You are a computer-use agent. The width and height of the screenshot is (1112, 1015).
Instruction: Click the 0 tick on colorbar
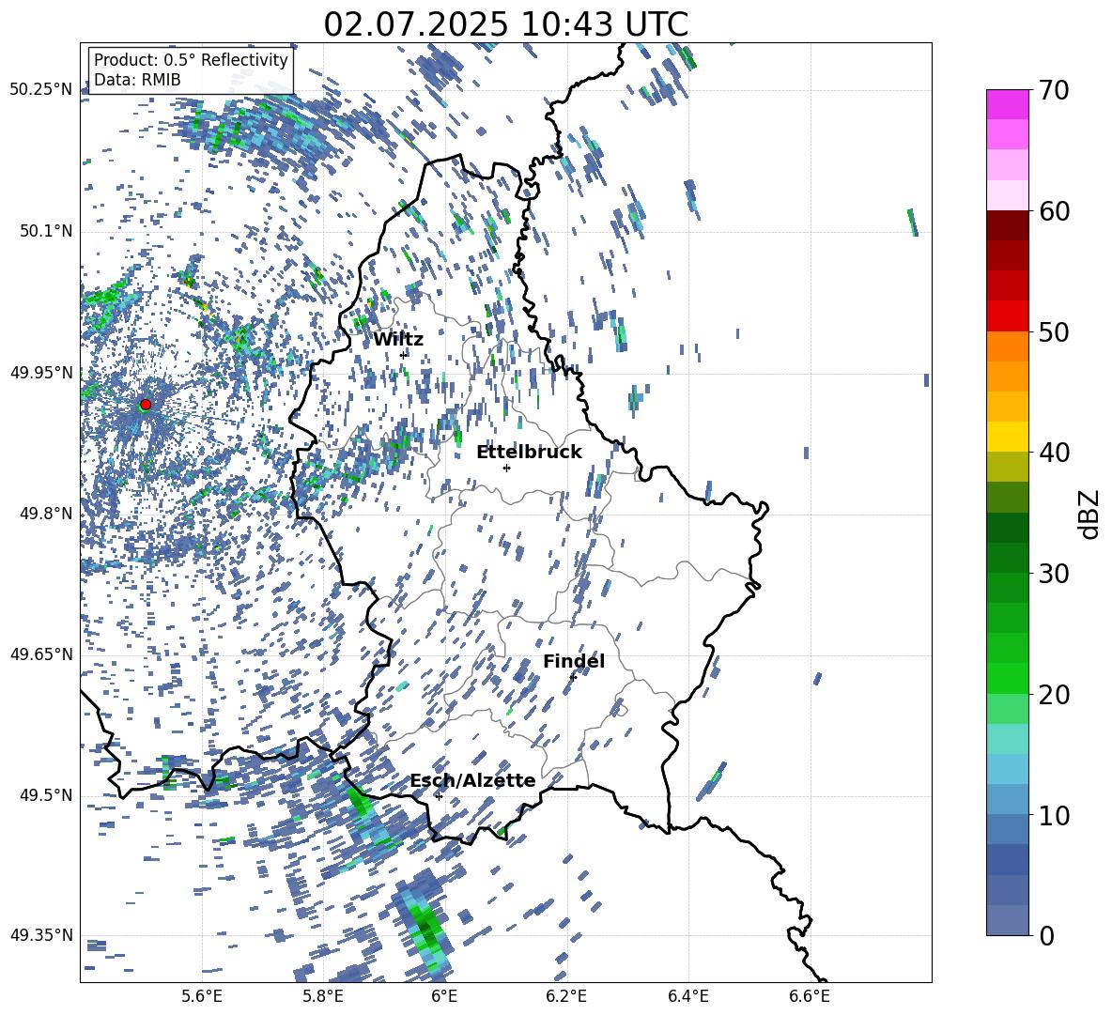tap(1046, 936)
